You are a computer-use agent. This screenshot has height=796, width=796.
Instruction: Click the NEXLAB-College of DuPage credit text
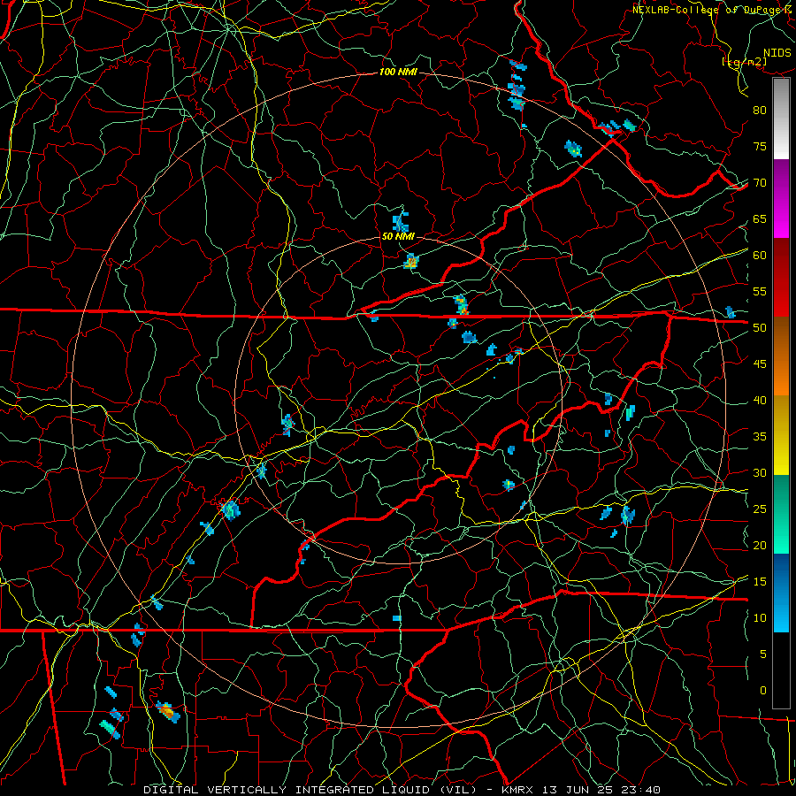[x=712, y=10]
